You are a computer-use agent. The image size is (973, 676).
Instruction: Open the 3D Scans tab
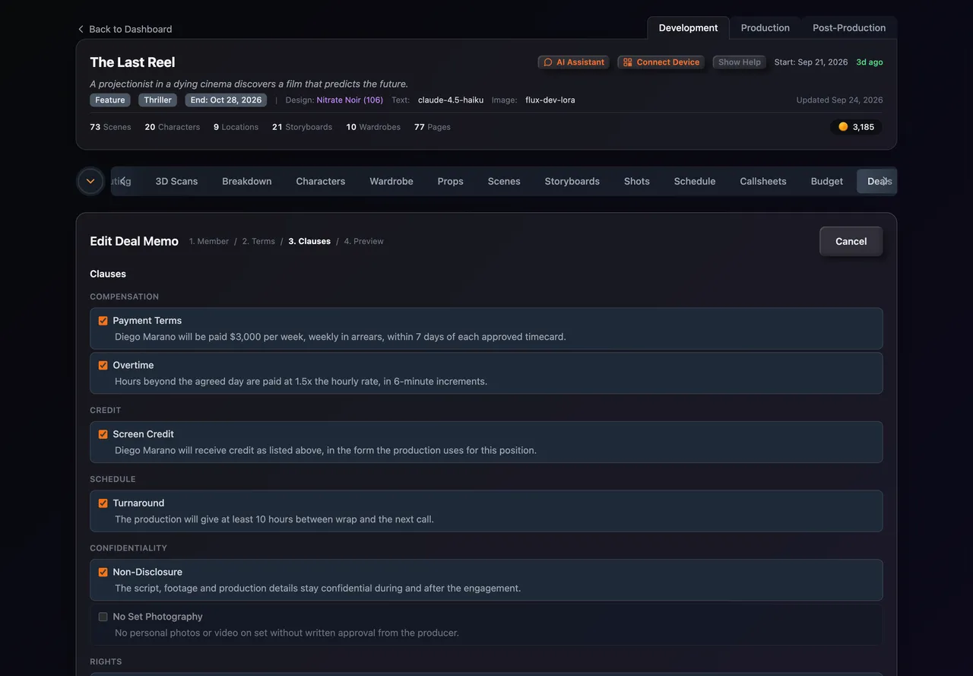point(176,181)
